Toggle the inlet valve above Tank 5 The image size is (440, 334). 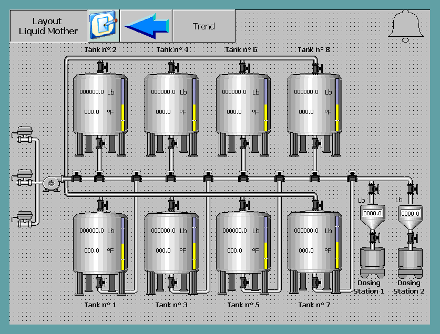click(244, 205)
